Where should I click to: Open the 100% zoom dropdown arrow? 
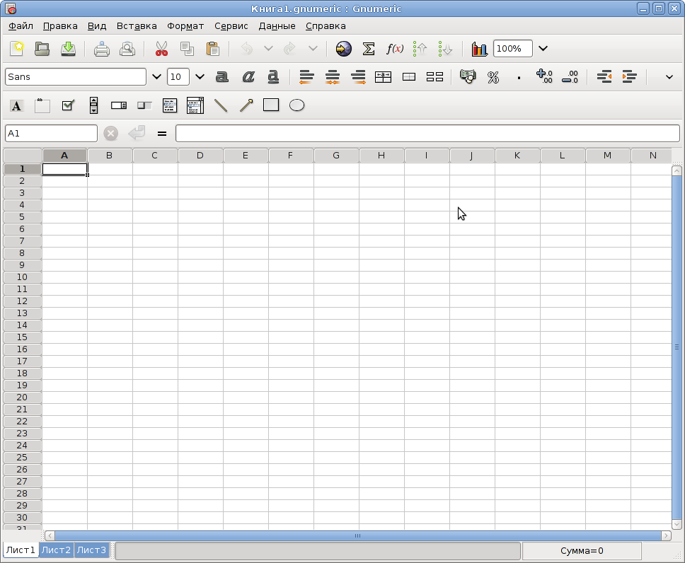click(543, 49)
